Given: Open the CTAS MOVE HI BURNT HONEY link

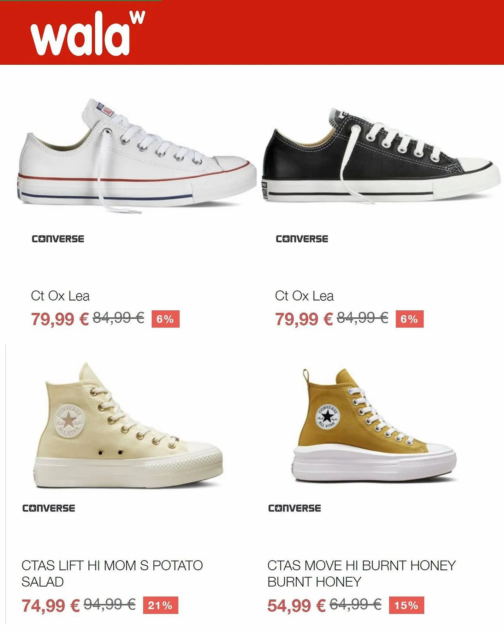Looking at the screenshot, I should pos(362,574).
